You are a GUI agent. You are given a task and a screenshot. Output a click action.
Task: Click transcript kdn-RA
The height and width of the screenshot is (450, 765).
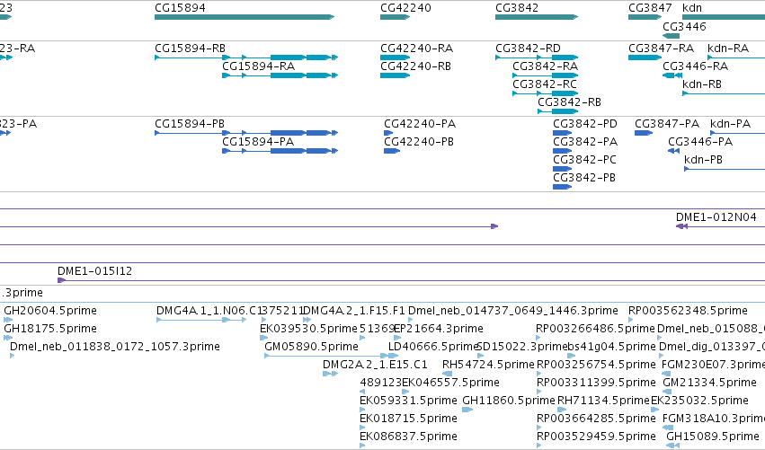click(x=736, y=57)
